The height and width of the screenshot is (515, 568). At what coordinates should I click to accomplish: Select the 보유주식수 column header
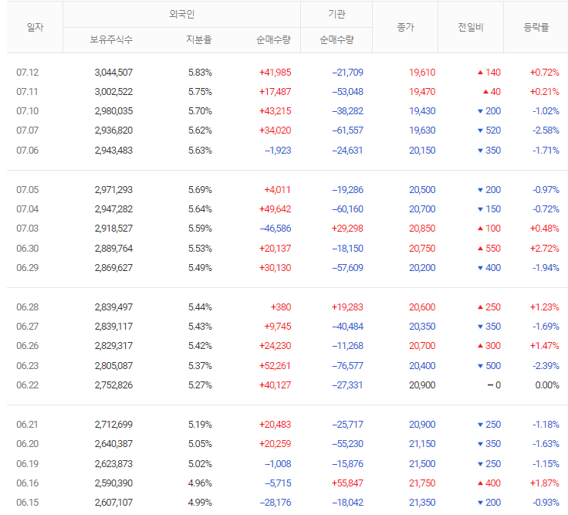click(x=111, y=39)
